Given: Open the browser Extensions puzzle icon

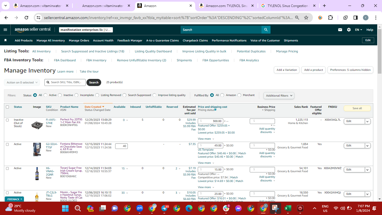Looking at the screenshot, I should (x=330, y=17).
